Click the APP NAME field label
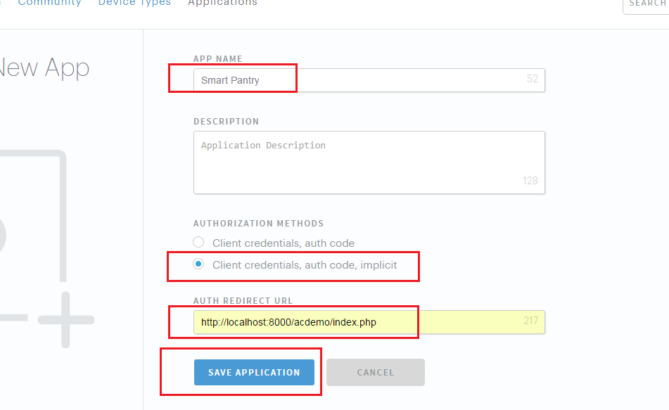 coord(217,59)
